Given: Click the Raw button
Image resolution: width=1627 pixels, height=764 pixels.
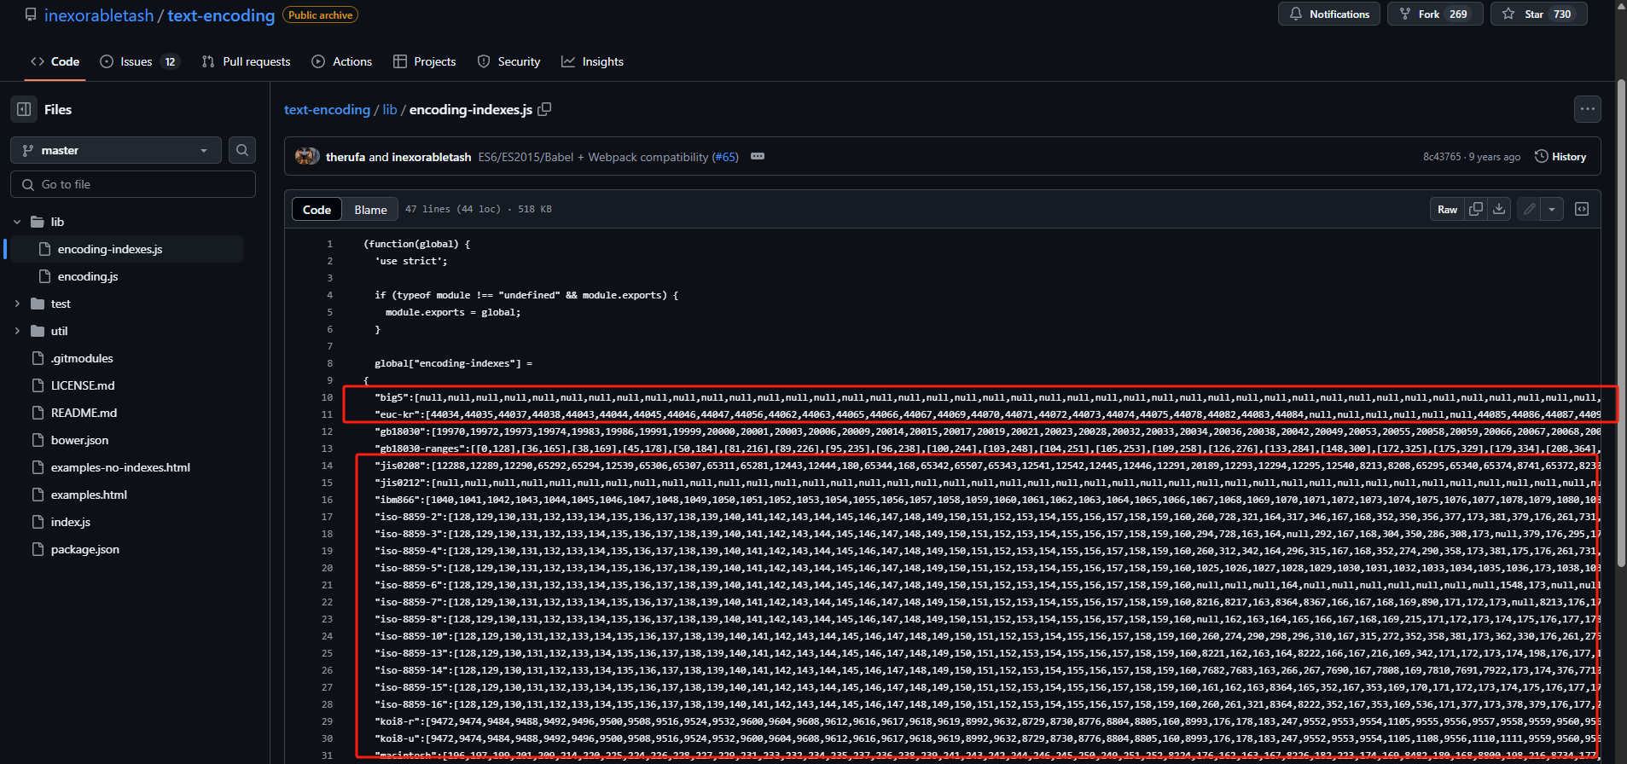Looking at the screenshot, I should [x=1447, y=209].
